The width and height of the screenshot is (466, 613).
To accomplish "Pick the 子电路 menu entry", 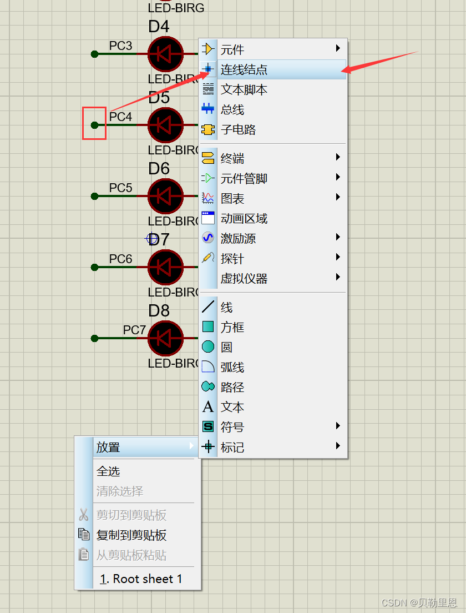I will click(x=272, y=129).
